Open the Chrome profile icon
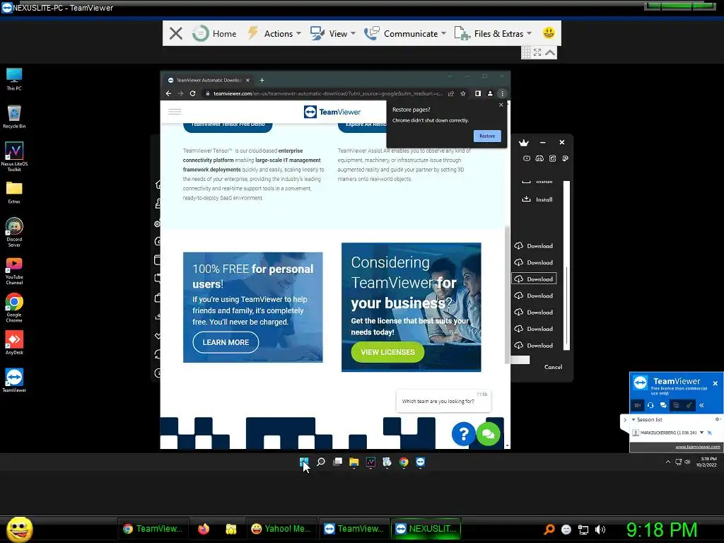This screenshot has width=724, height=543. [x=490, y=93]
